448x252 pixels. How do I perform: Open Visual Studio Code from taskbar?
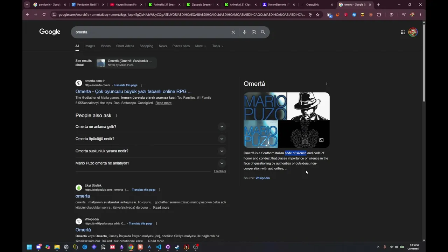(x=159, y=247)
